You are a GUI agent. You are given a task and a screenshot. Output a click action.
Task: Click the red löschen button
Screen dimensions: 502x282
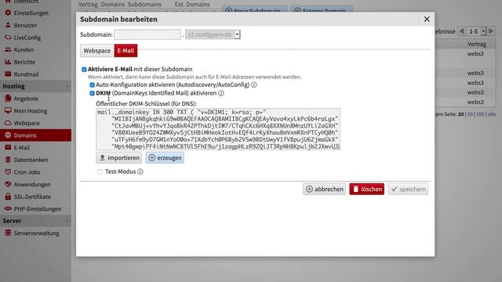pos(367,189)
